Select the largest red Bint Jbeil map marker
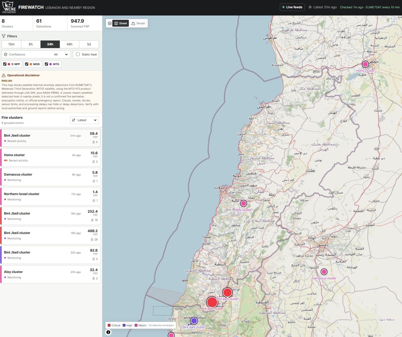The width and height of the screenshot is (402, 337). [212, 302]
